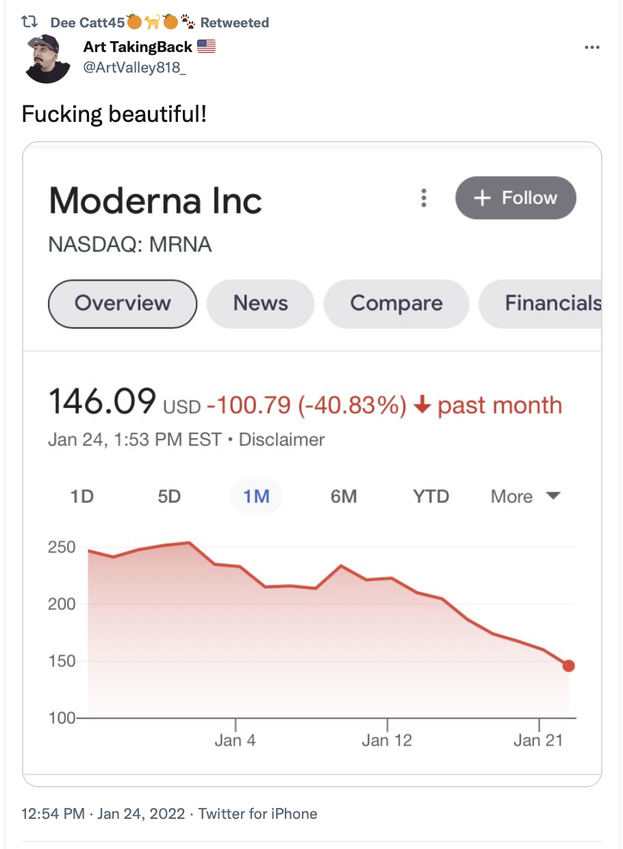Switch chart to YTD range
Screen dimensions: 623x849
click(x=431, y=496)
